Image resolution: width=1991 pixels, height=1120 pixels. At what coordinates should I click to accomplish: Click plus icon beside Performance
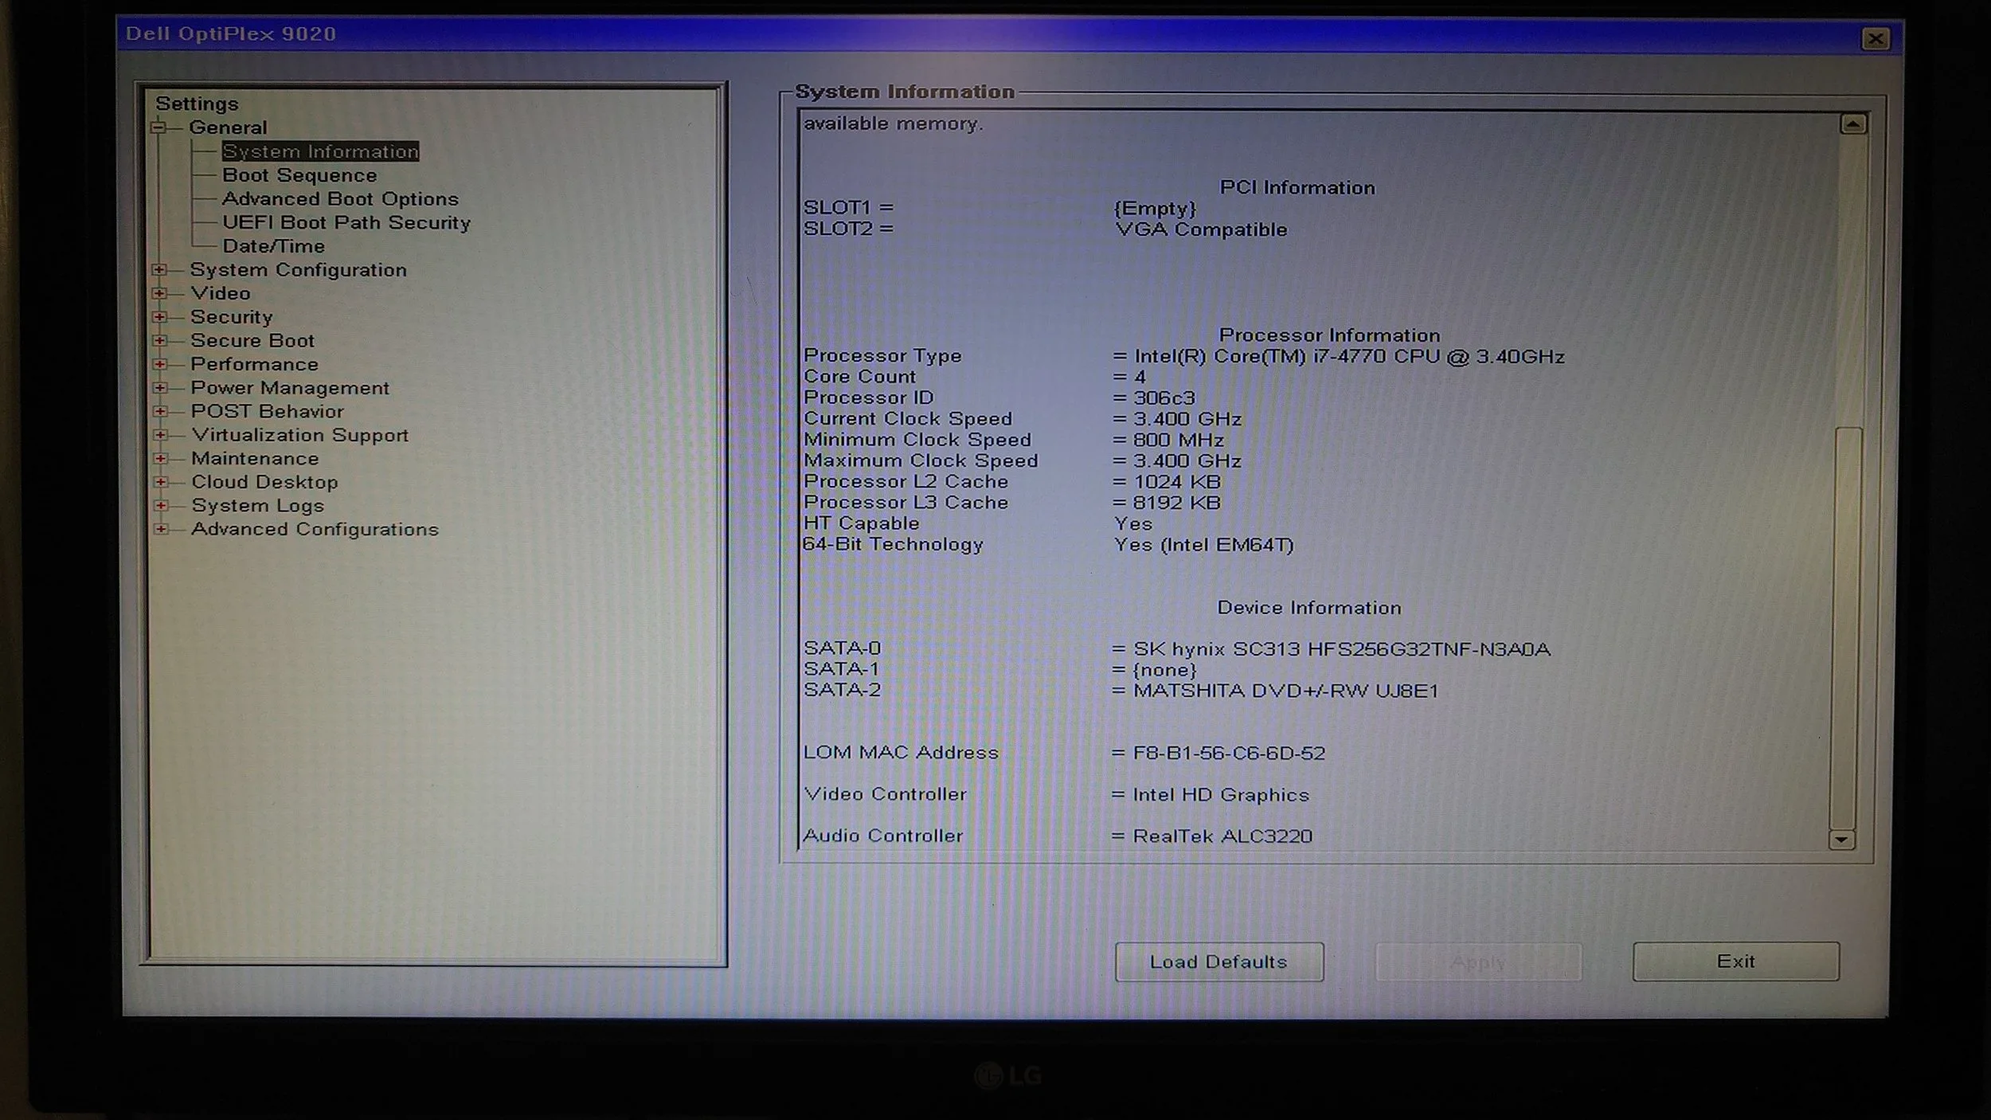coord(160,364)
